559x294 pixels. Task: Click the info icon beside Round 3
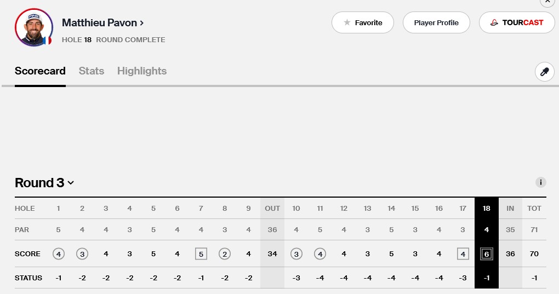click(540, 183)
